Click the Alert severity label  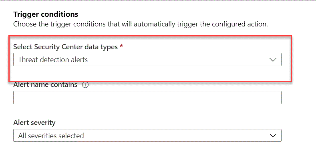[34, 123]
